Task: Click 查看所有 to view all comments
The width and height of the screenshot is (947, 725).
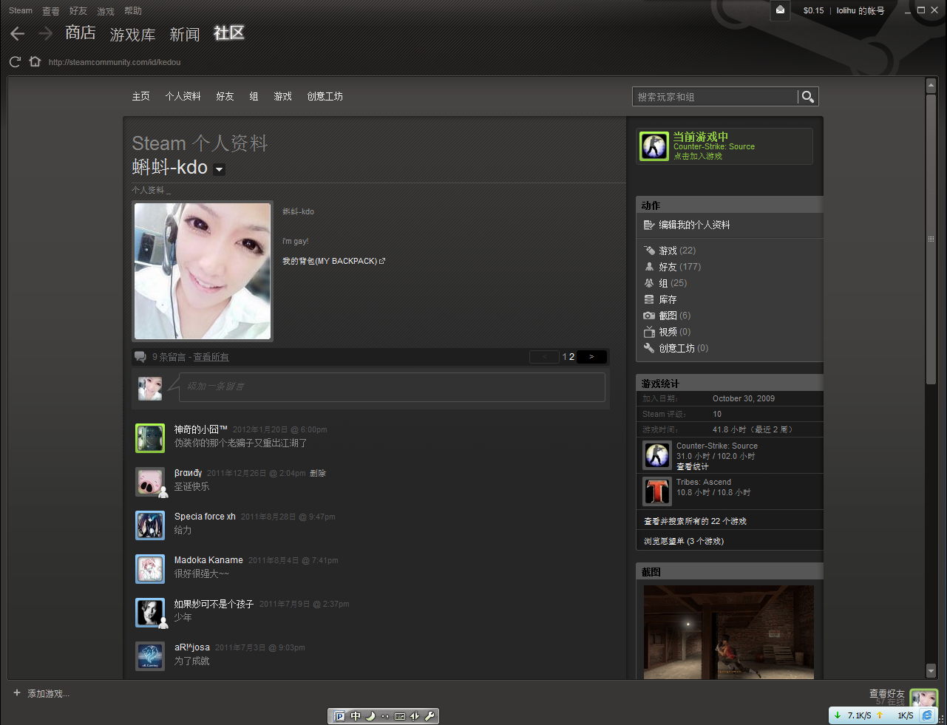Action: coord(211,357)
